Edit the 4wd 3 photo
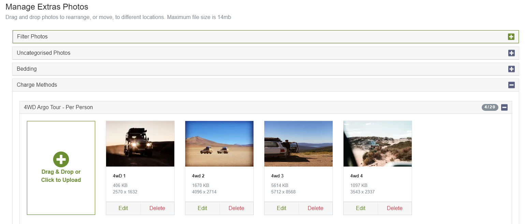This screenshot has height=224, width=525. coord(281,208)
